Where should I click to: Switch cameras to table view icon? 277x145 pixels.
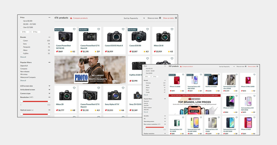[176, 18]
